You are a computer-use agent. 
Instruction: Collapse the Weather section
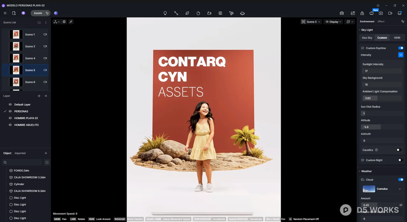click(x=360, y=171)
